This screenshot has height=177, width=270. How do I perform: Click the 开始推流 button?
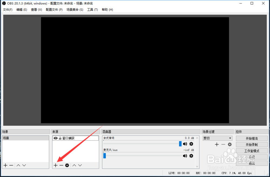[x=252, y=138]
